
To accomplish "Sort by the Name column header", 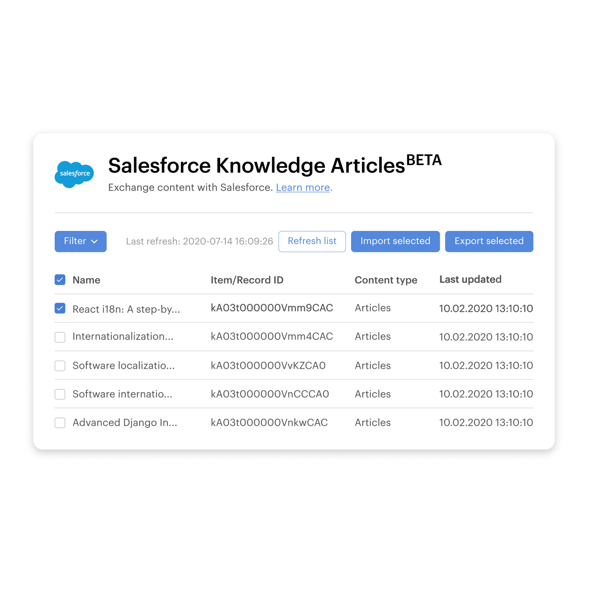I will click(86, 280).
